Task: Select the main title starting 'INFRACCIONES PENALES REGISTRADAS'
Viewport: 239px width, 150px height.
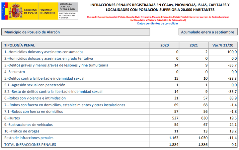Action: tap(160, 7)
